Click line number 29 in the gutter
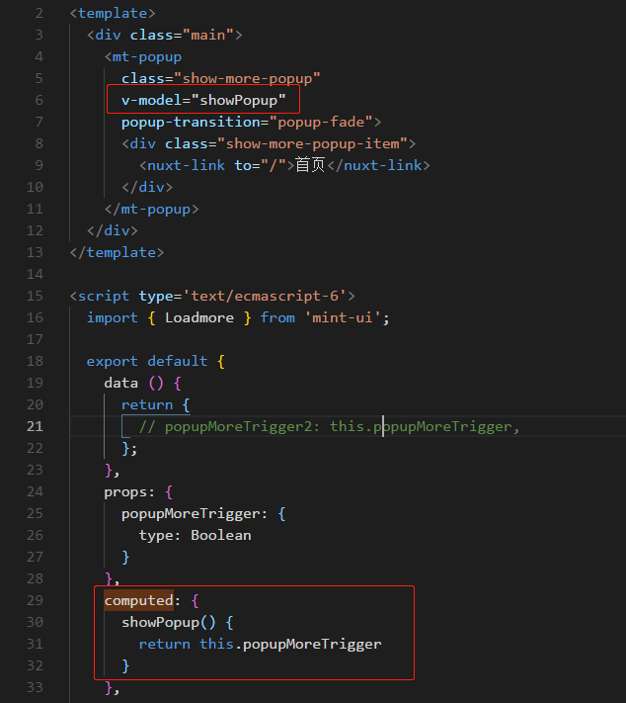 35,600
